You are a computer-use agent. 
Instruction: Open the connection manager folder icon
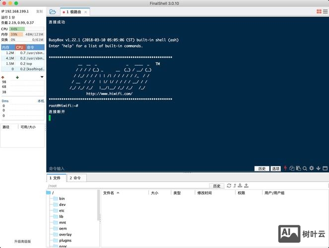[53, 11]
